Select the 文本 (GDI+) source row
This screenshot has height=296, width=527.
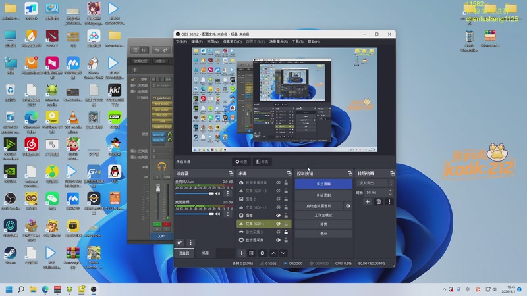[264, 224]
